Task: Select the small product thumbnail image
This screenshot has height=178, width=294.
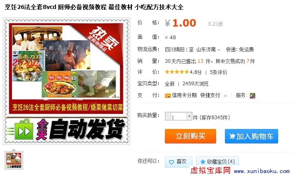Action: pos(14,160)
